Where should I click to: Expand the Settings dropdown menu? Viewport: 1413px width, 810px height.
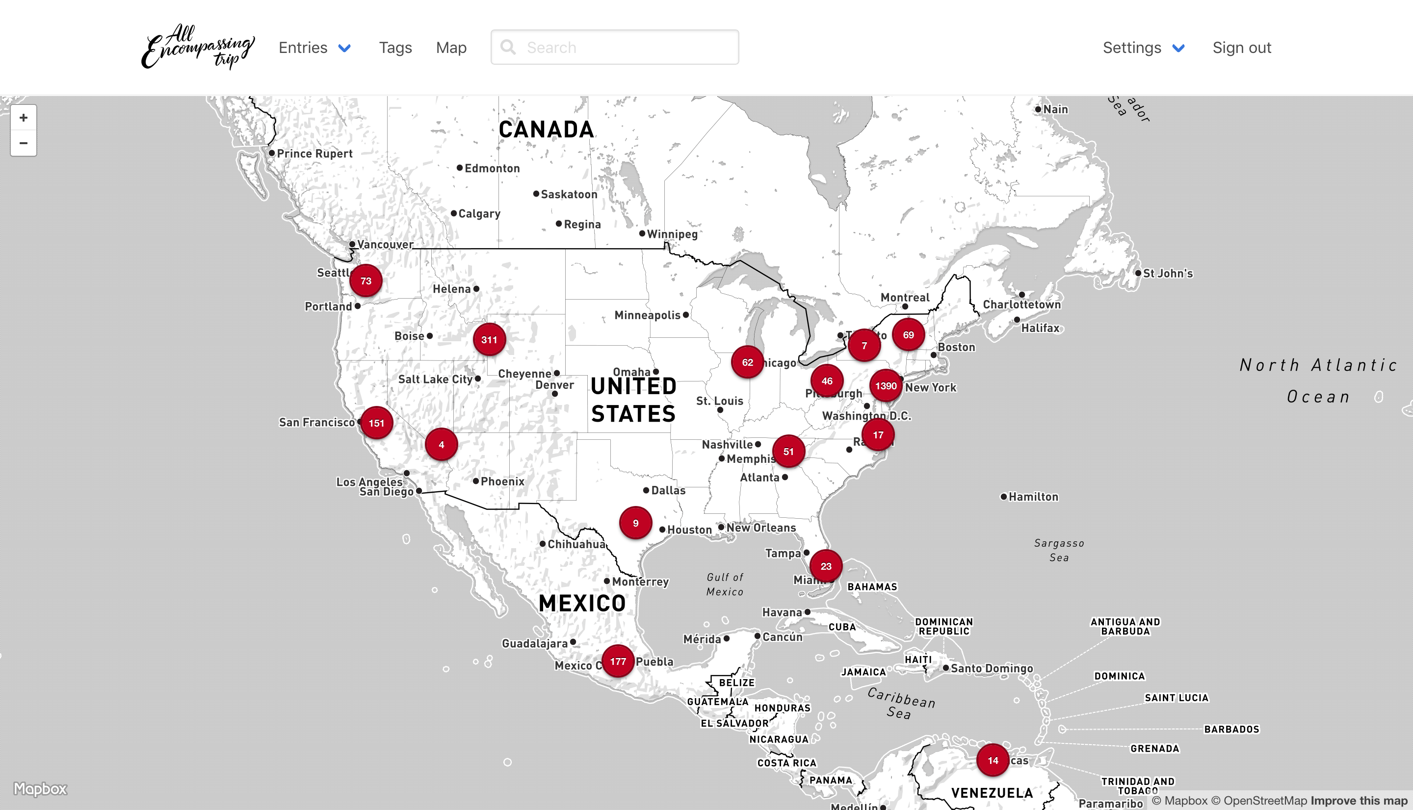(1143, 48)
